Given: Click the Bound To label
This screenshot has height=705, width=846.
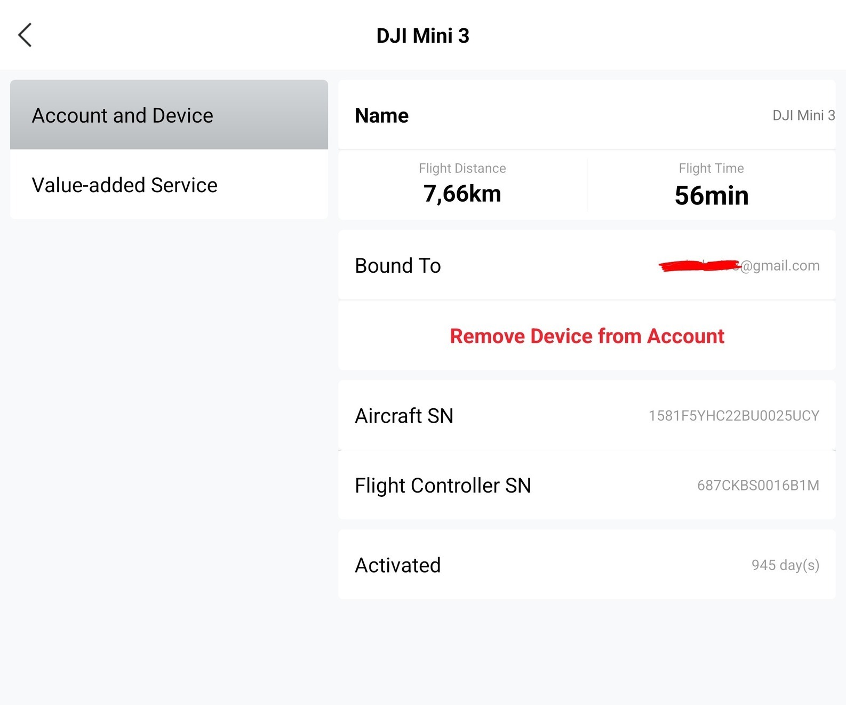Looking at the screenshot, I should click(x=398, y=266).
